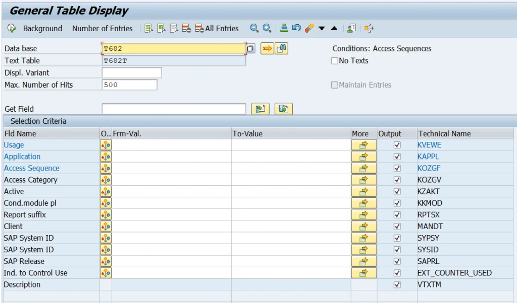The height and width of the screenshot is (303, 517).
Task: Click More button in SYPSY row
Action: [364, 238]
